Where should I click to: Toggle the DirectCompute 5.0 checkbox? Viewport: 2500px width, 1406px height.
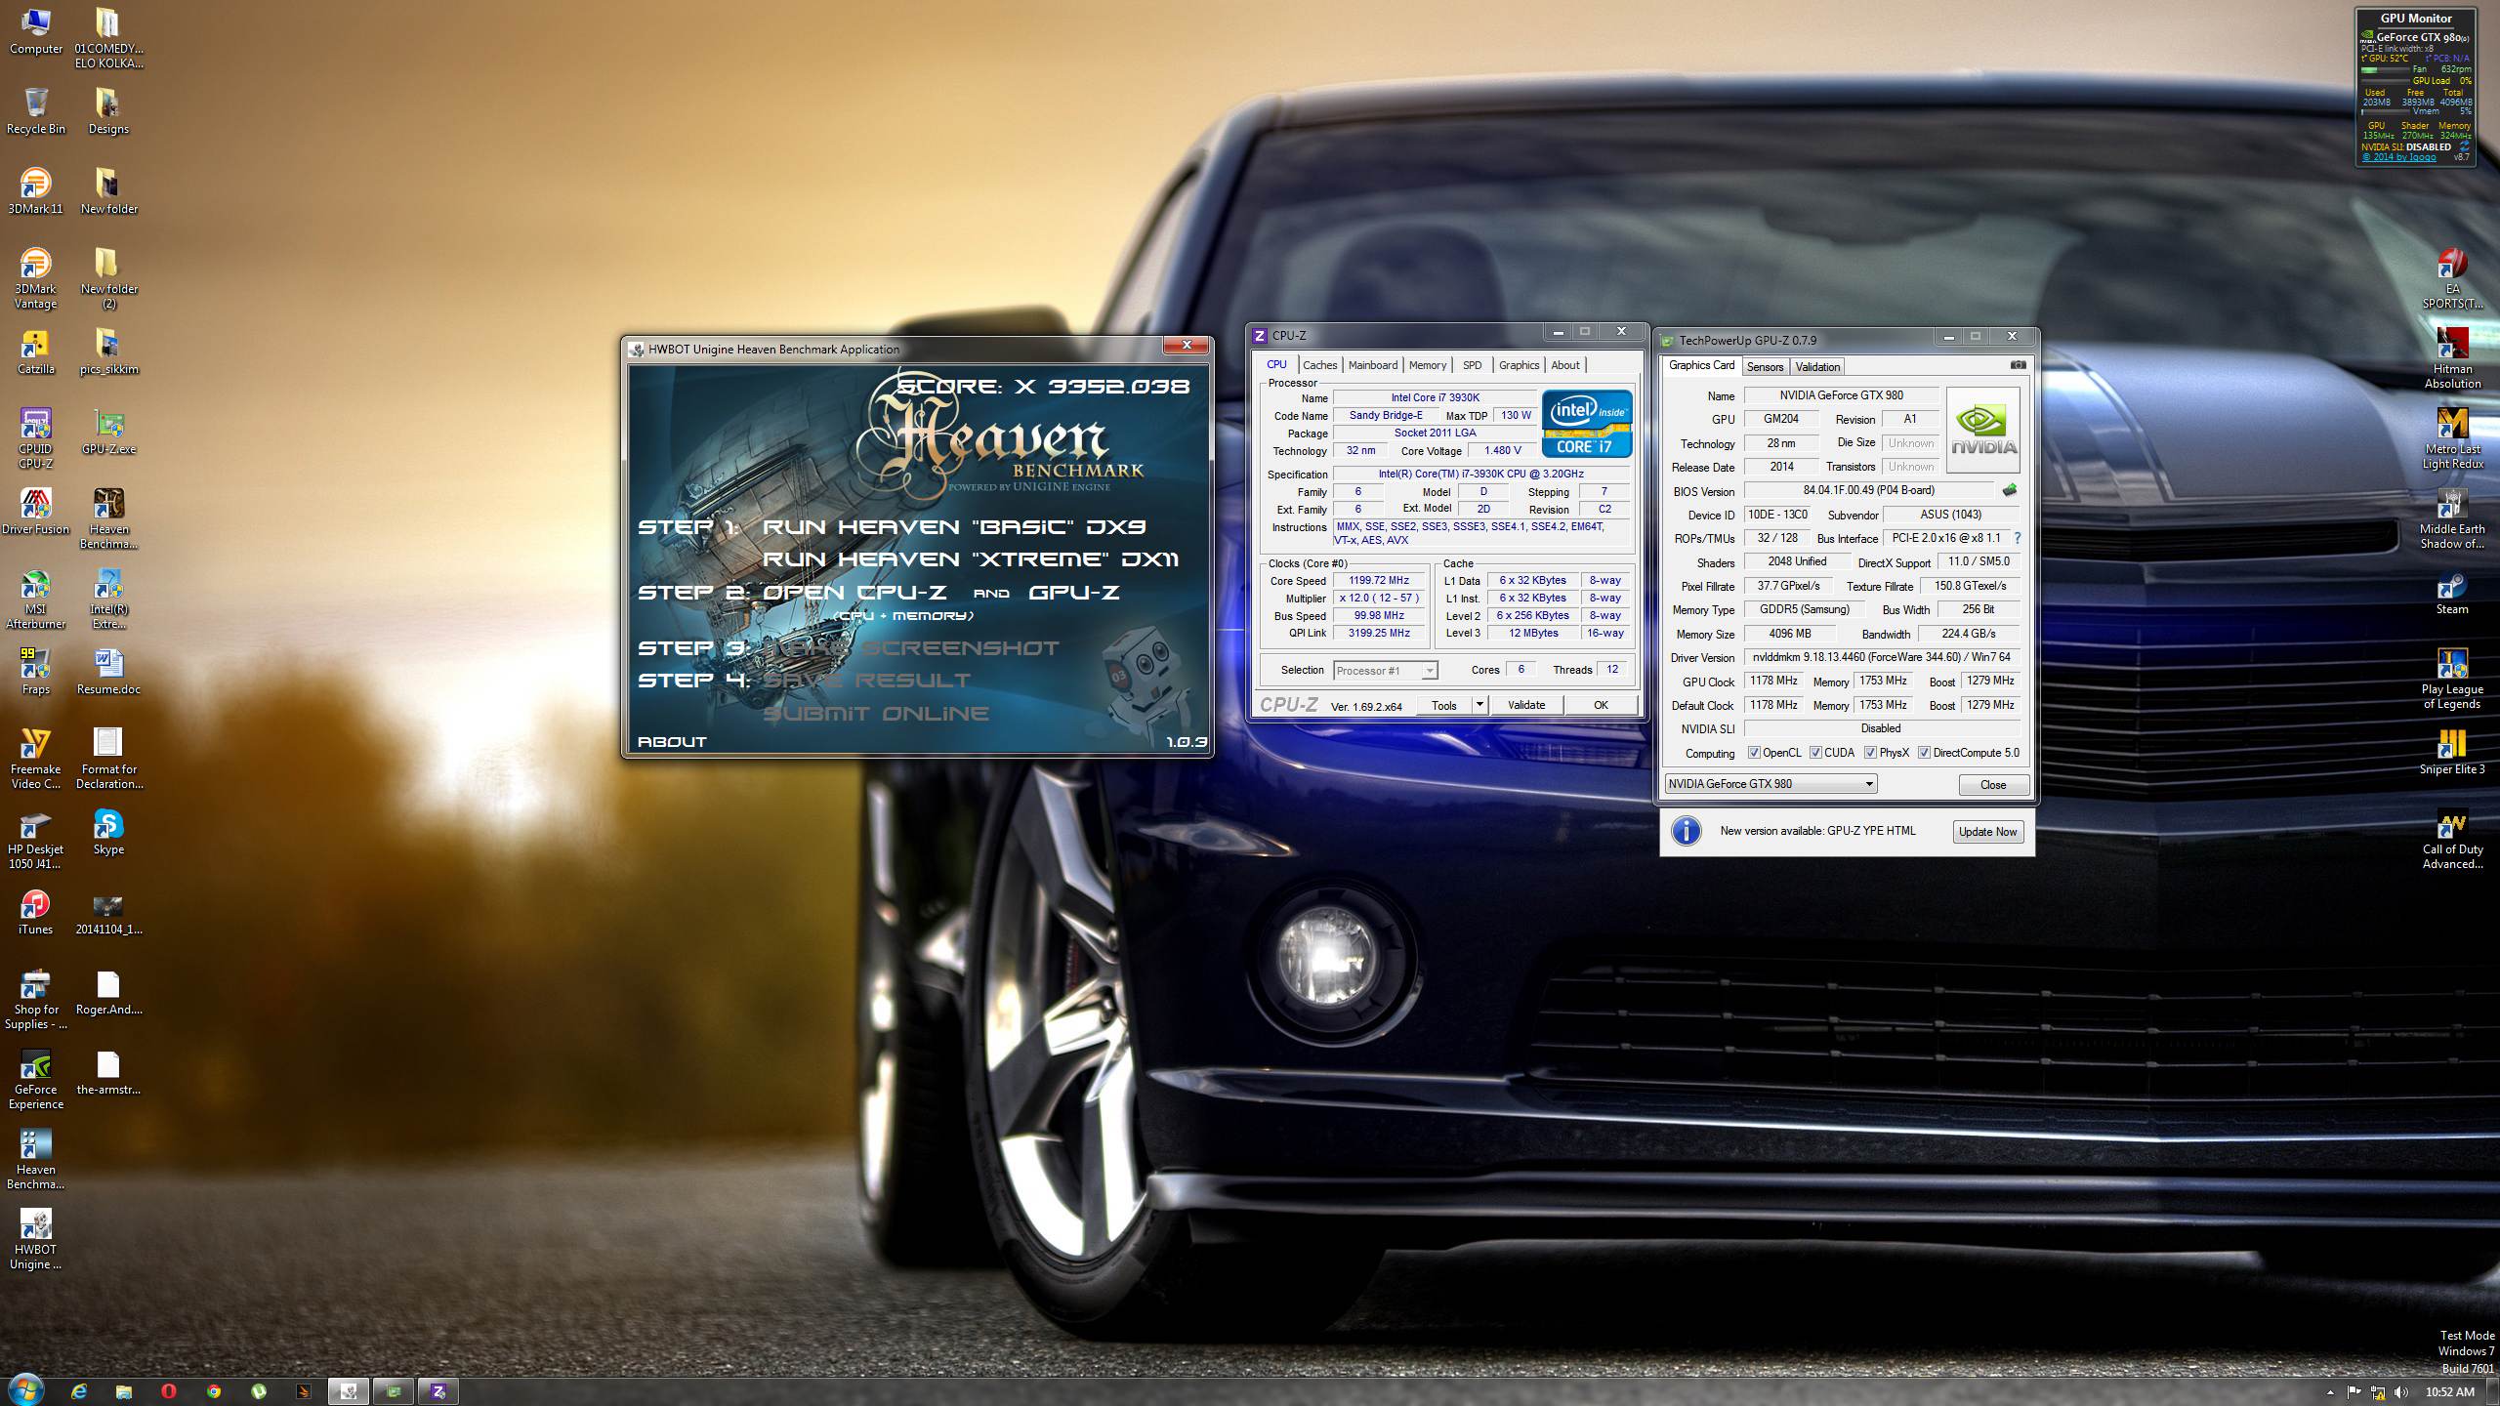[x=1924, y=753]
